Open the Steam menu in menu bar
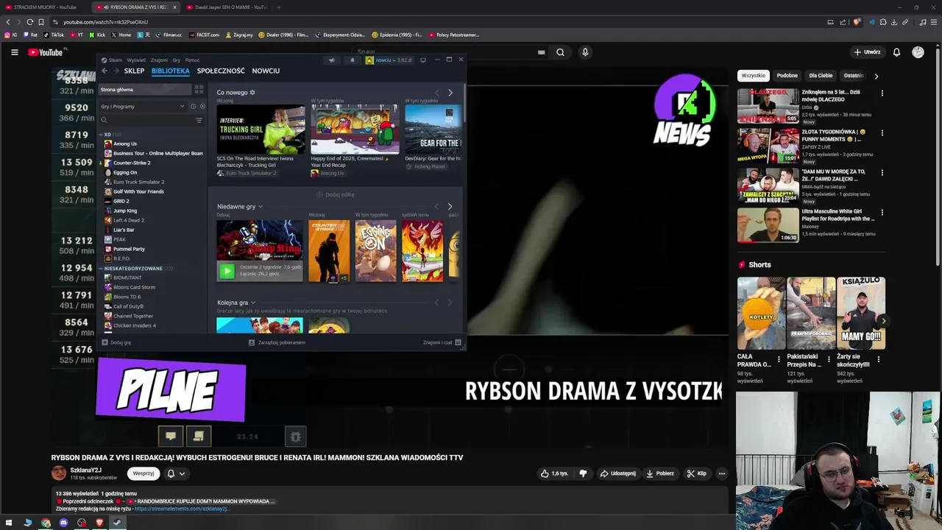 [115, 60]
